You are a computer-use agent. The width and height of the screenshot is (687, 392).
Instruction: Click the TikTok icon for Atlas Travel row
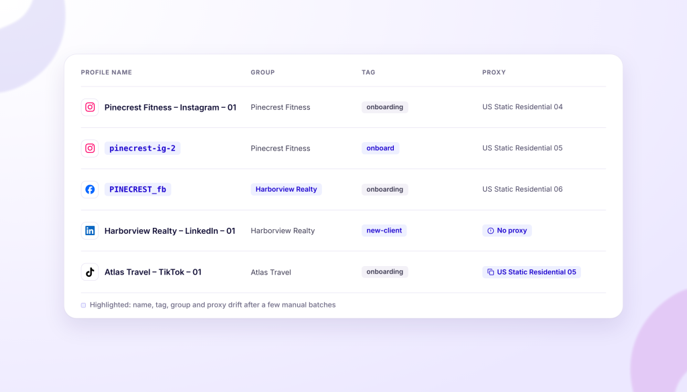pyautogui.click(x=90, y=271)
